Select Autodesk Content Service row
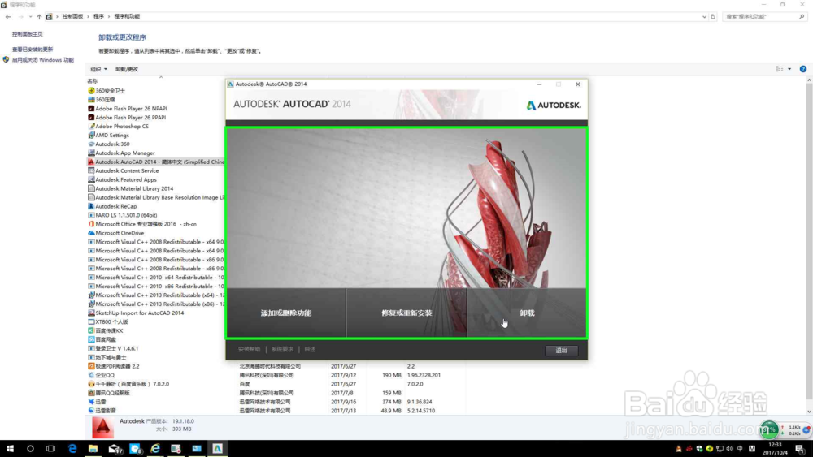This screenshot has height=457, width=813. (x=127, y=170)
